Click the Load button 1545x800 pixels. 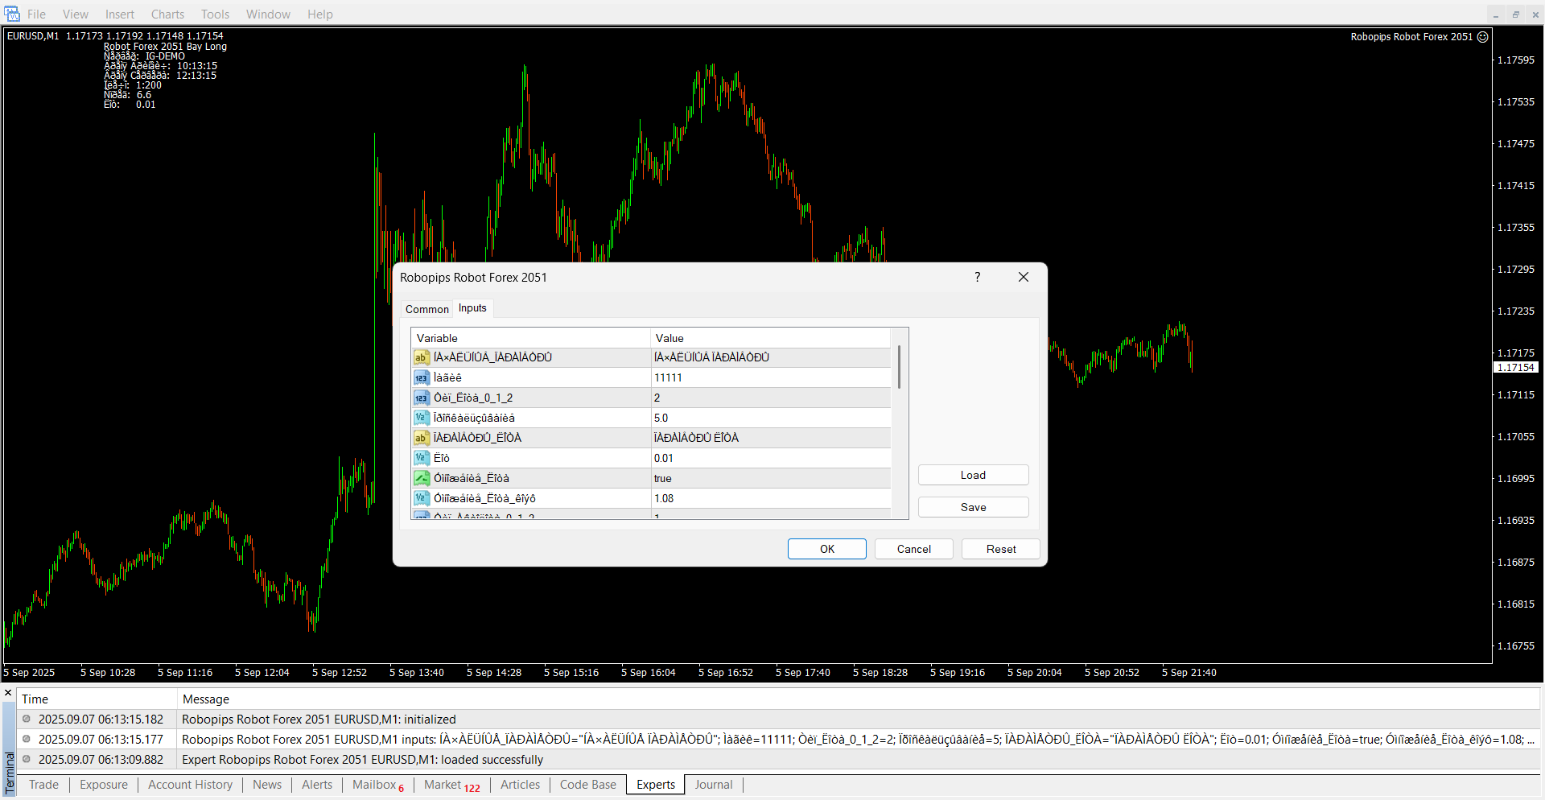coord(973,475)
